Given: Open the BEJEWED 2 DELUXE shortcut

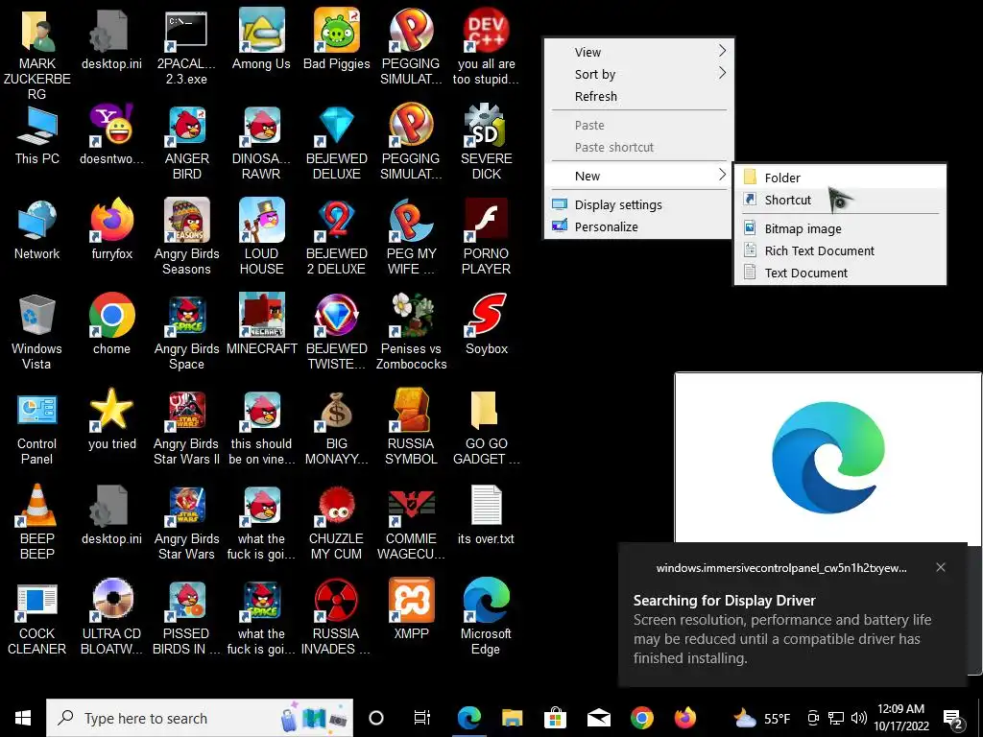Looking at the screenshot, I should [x=337, y=237].
